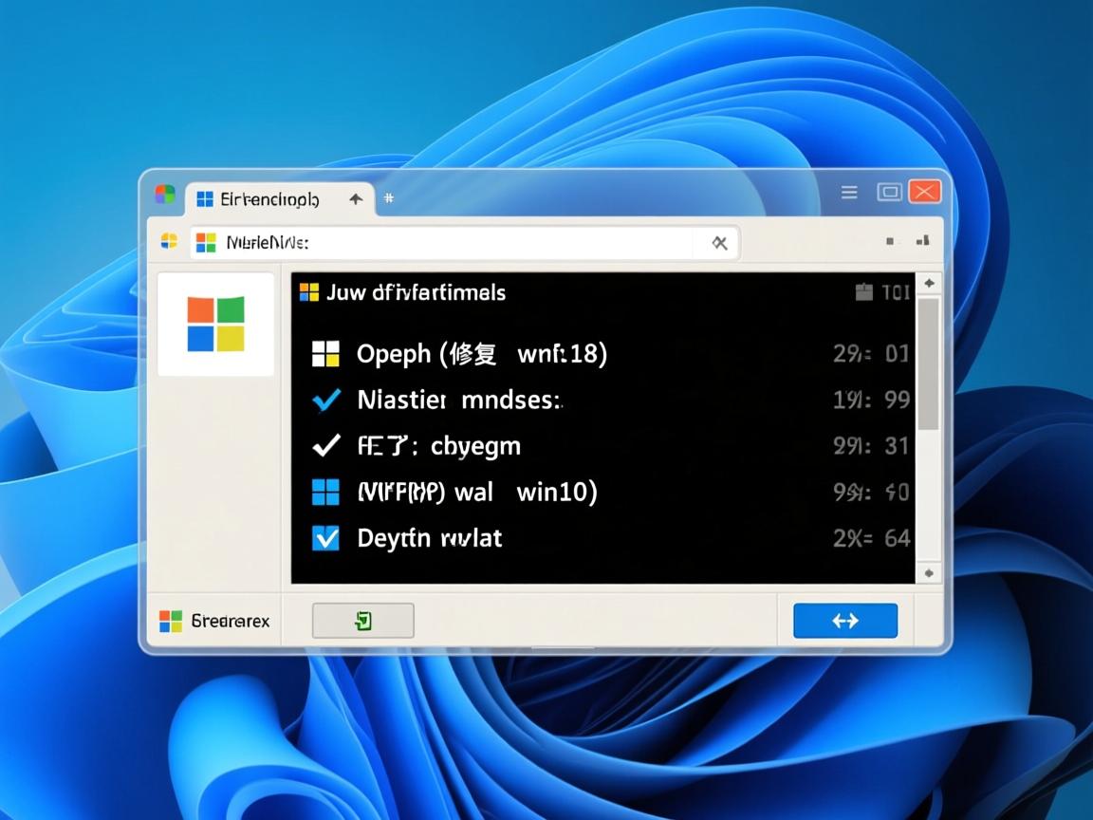This screenshot has width=1093, height=820.
Task: Click the briefcase icon next to 101
Action: pyautogui.click(x=863, y=292)
